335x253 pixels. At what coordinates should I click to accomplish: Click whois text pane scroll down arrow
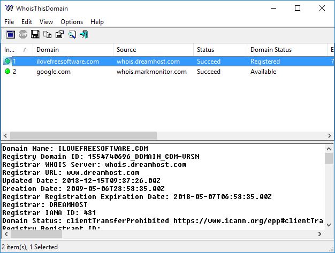pos(329,225)
